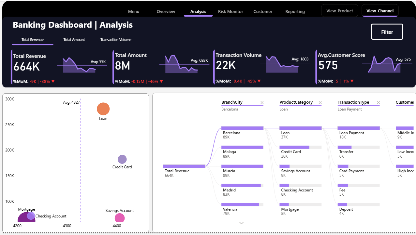Screen dimensions: 416x235
Task: Select the pink Savings Account bubble
Action: [x=120, y=218]
